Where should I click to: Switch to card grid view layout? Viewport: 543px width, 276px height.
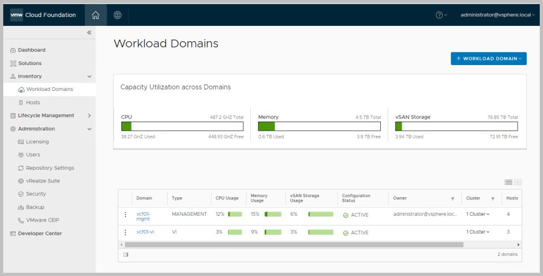click(x=518, y=182)
